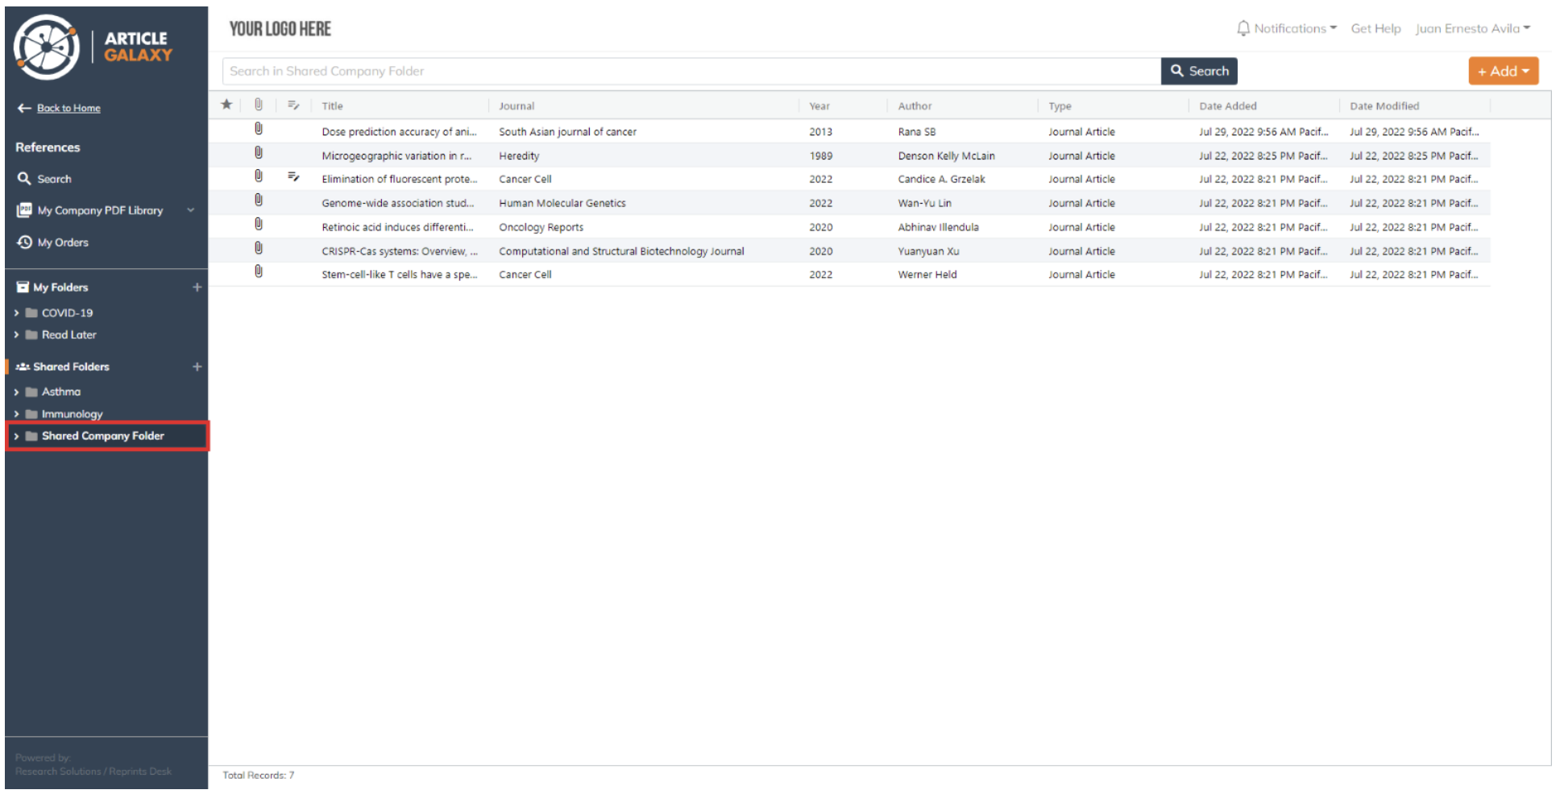Click the Search magnifier icon under References
Screen dimensions: 1560x794
(24, 178)
